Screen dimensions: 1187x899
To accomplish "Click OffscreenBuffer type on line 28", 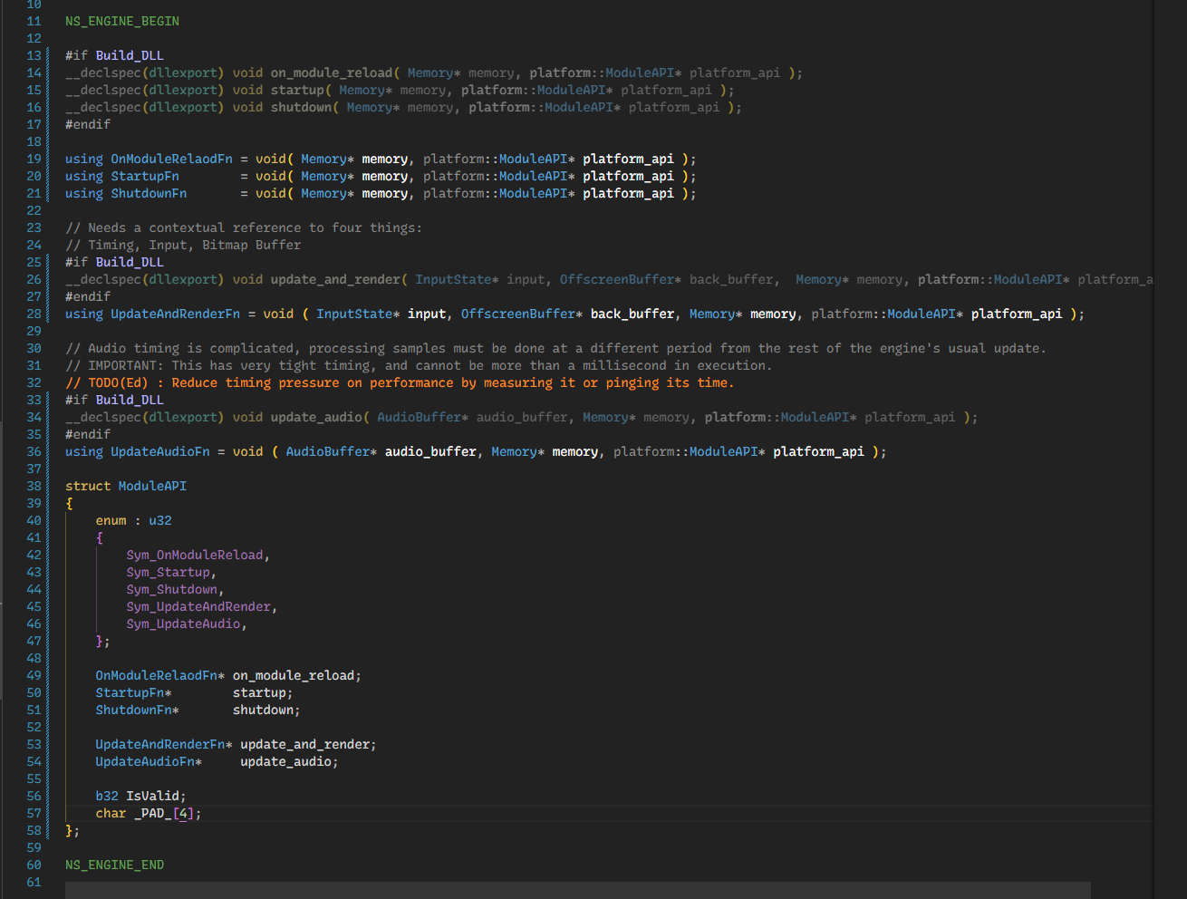I will tap(518, 314).
